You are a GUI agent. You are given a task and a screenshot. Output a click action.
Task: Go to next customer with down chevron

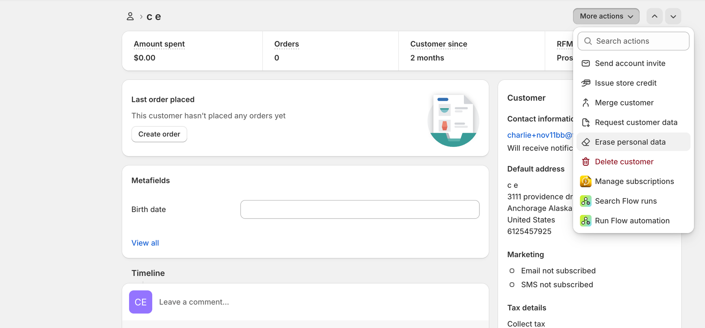click(673, 16)
